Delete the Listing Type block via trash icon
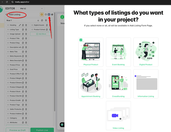The image size is (171, 132). click(x=26, y=30)
